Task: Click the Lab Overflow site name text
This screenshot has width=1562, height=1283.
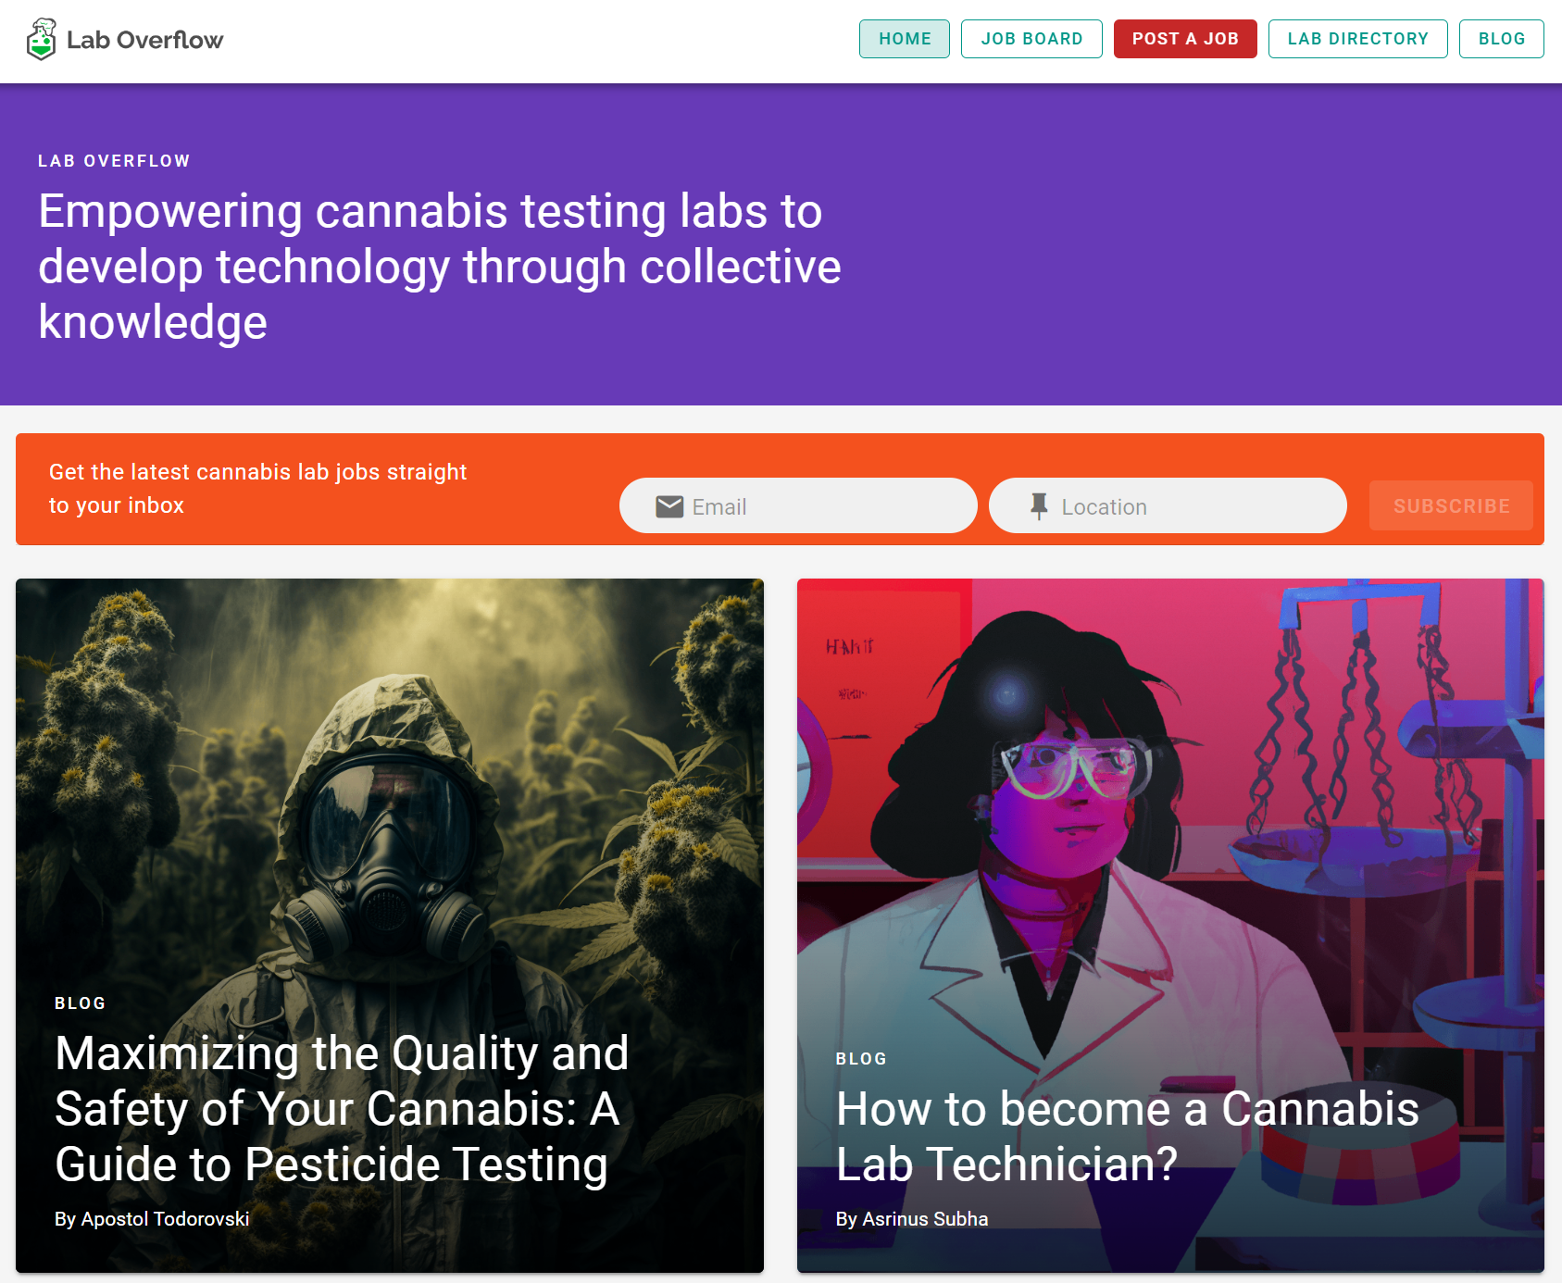Action: tap(144, 40)
